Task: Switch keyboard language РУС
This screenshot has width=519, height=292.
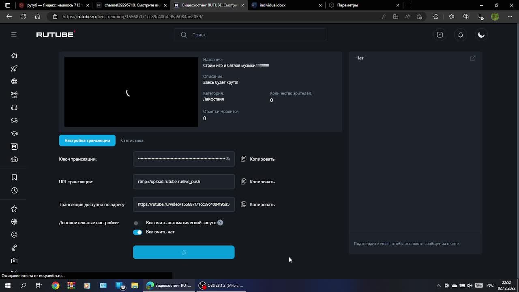Action: 490,286
